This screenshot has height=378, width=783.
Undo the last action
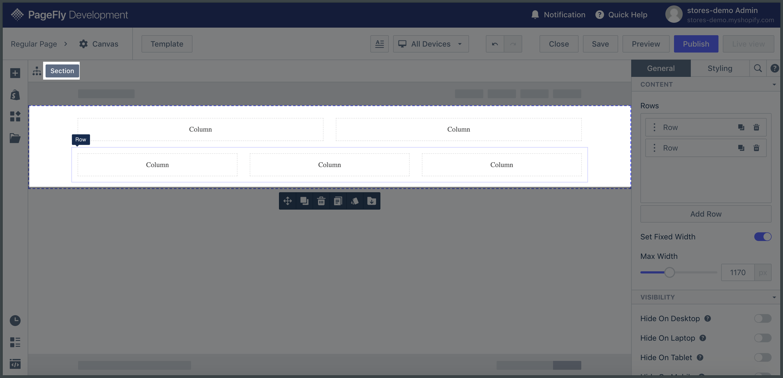495,44
